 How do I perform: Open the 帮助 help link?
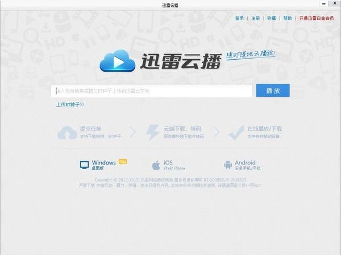[x=288, y=18]
